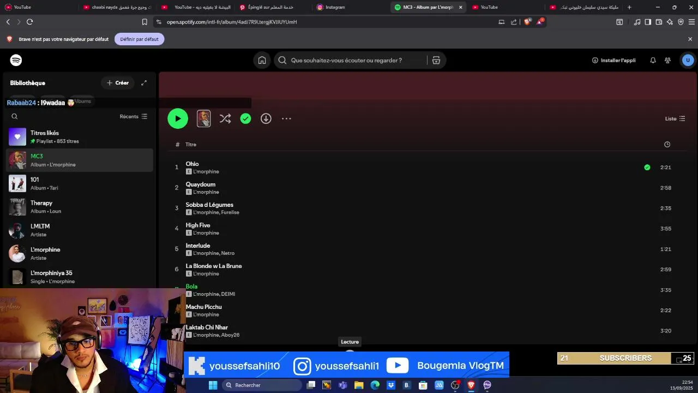Play the track Ohio
This screenshot has width=698, height=393.
tap(192, 164)
